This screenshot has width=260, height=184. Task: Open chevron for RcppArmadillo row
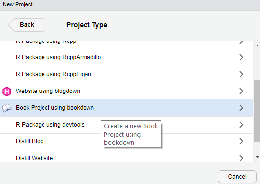[x=241, y=57]
